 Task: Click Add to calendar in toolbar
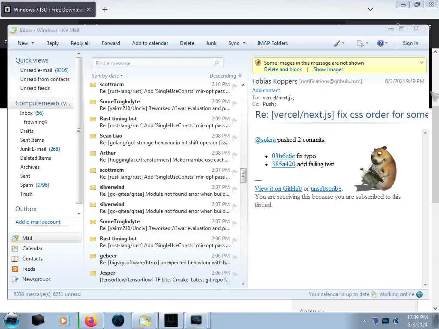click(150, 43)
